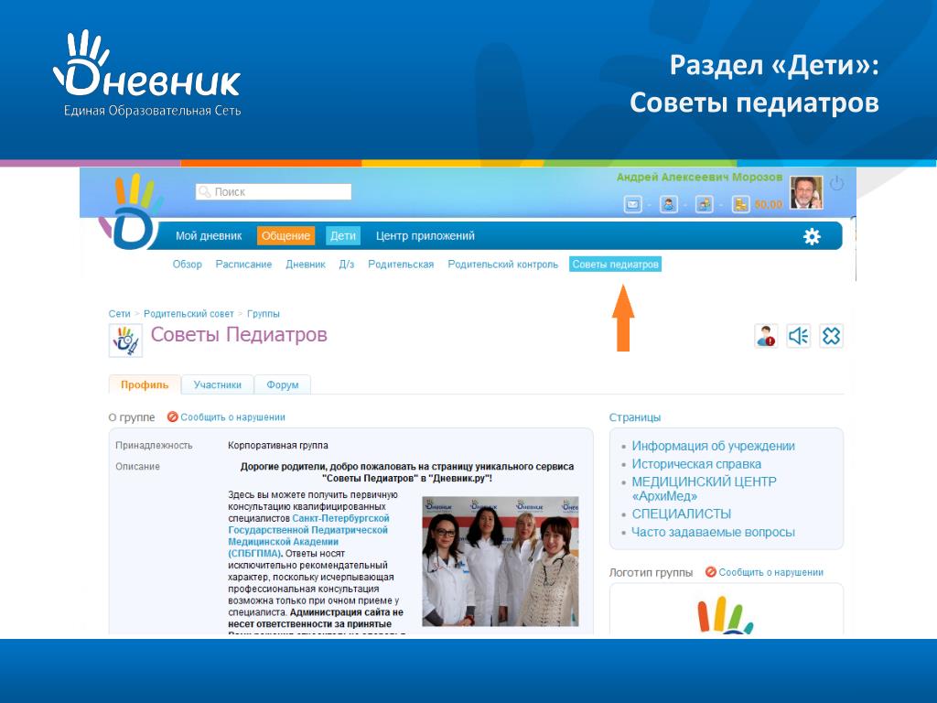Open Информация об учреждении page
Image resolution: width=937 pixels, height=703 pixels.
click(x=714, y=446)
